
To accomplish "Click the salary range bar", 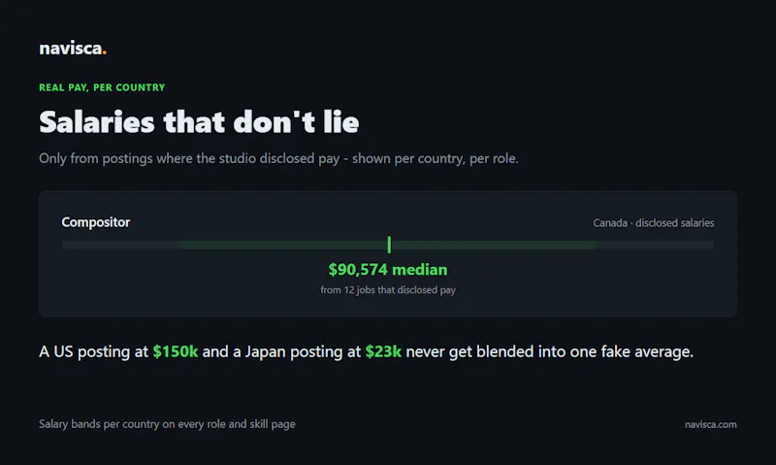I will [x=388, y=245].
